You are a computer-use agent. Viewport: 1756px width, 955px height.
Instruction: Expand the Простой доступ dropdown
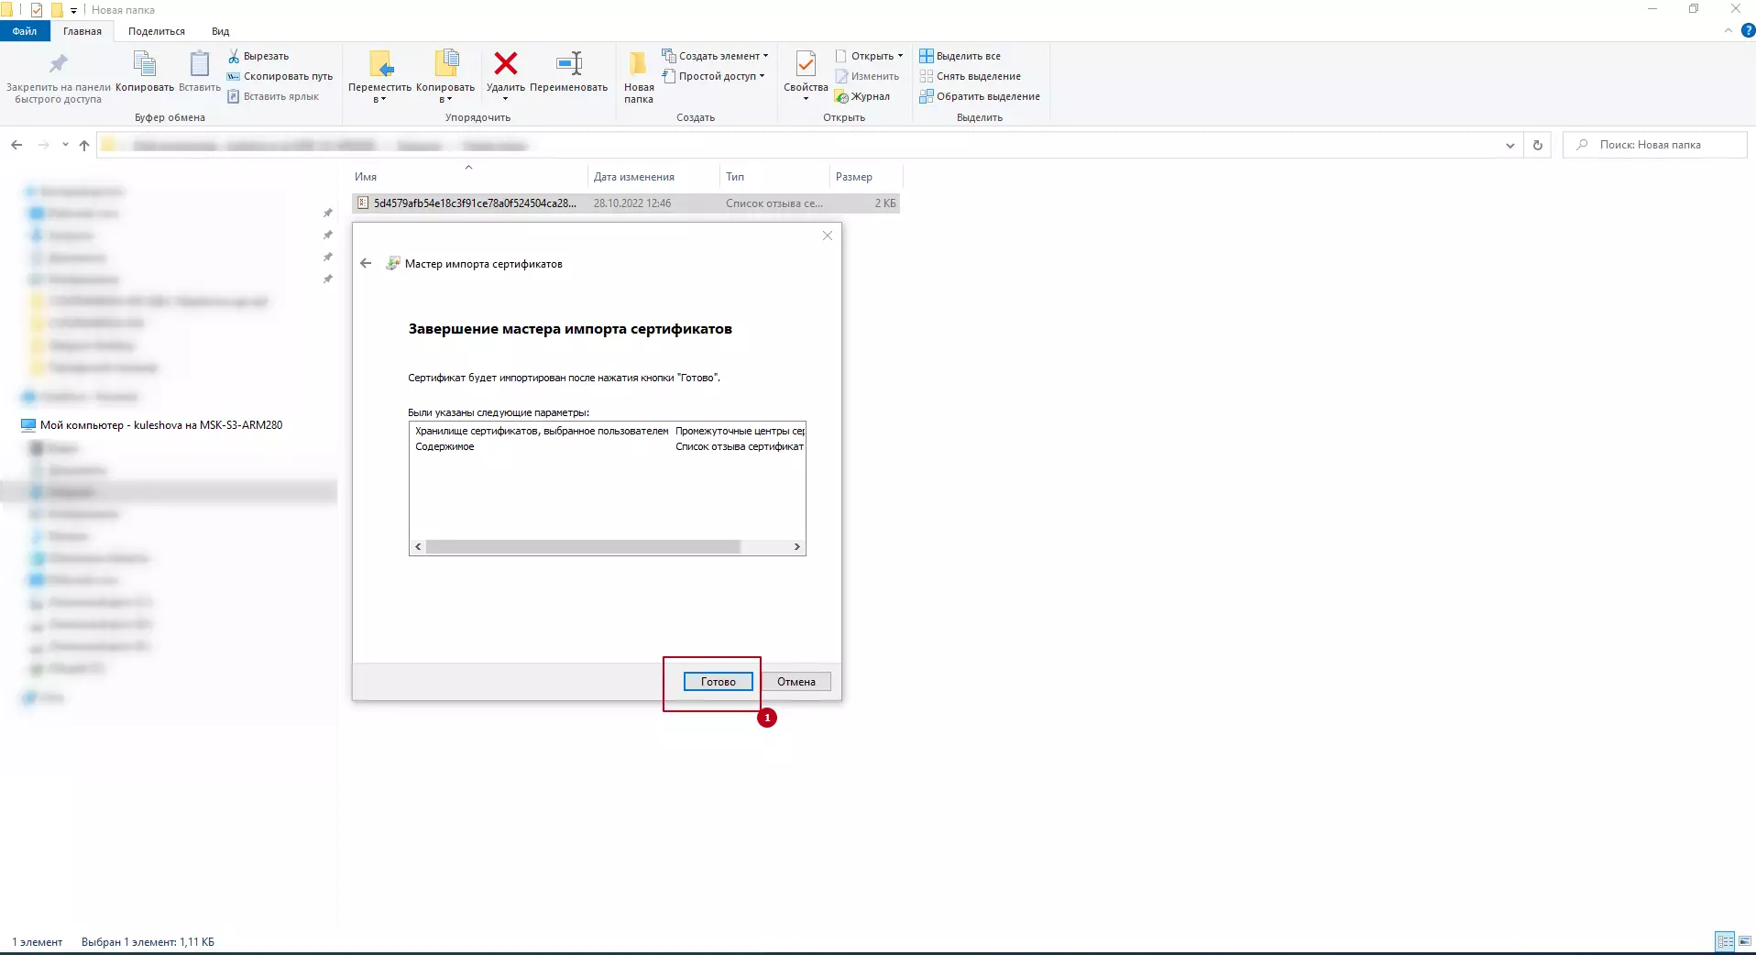click(762, 76)
